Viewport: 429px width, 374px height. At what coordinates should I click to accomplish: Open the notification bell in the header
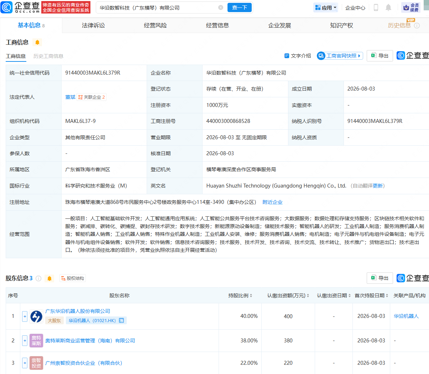tap(388, 7)
